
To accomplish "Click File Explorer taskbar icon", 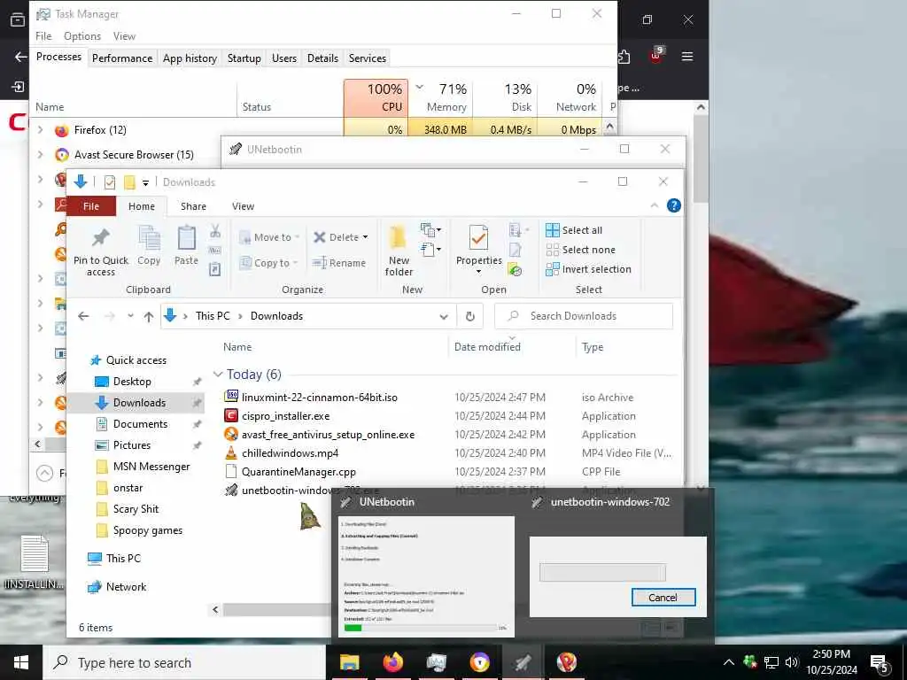I will (x=349, y=662).
